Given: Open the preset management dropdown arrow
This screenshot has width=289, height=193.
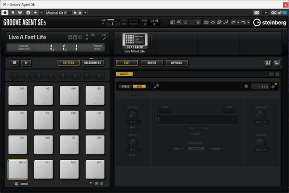Looking at the screenshot, I should pos(85,13).
